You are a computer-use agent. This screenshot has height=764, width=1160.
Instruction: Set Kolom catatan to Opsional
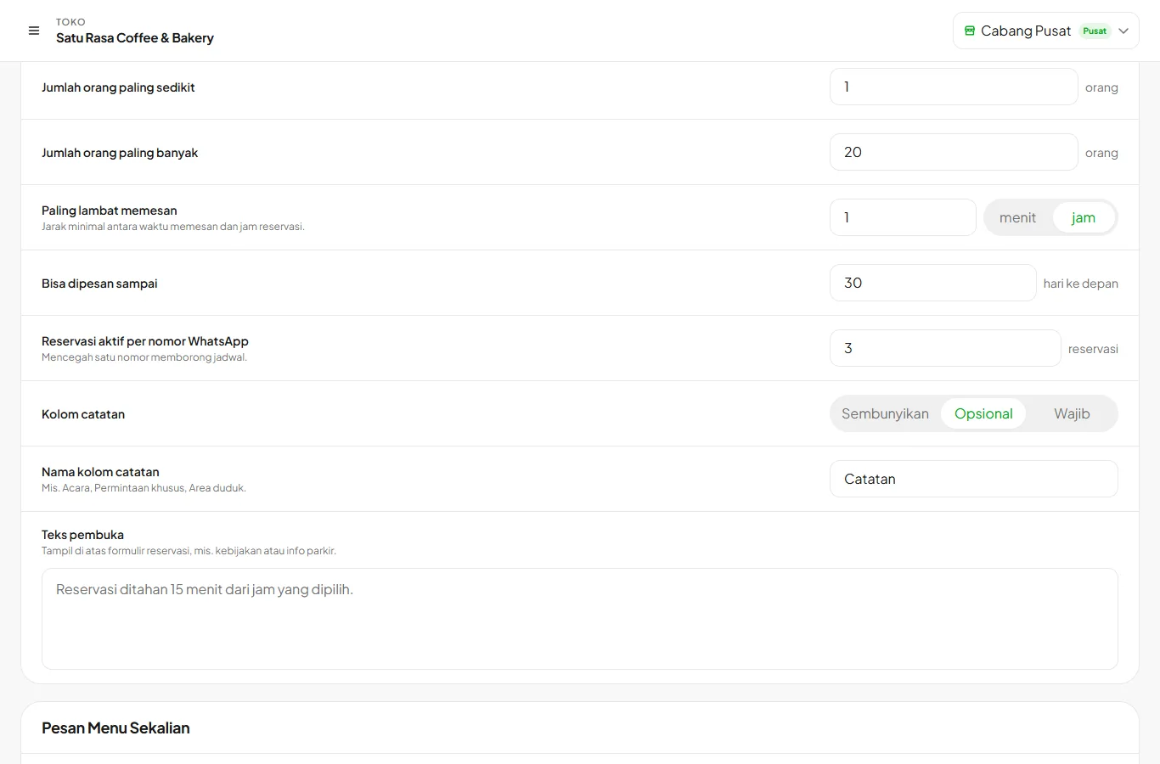[983, 413]
